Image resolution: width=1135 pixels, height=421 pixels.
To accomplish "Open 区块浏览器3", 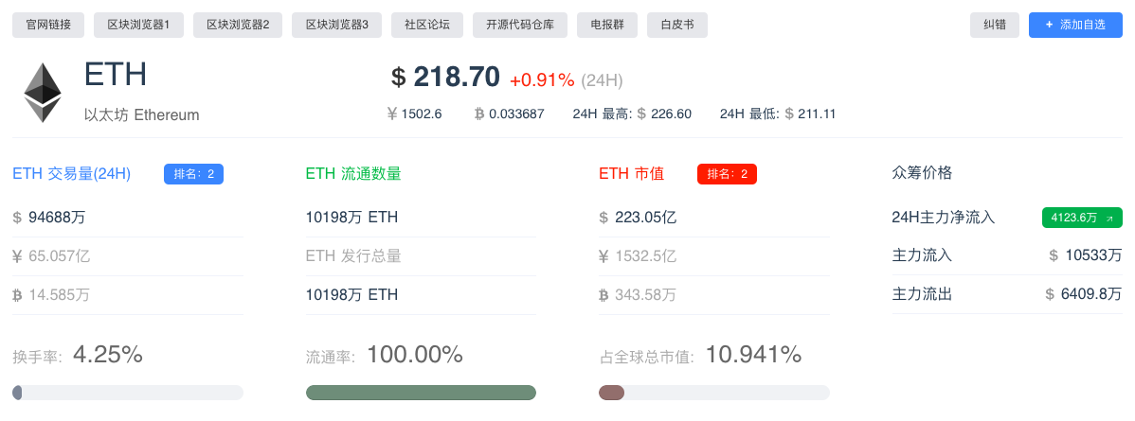I will (x=336, y=25).
